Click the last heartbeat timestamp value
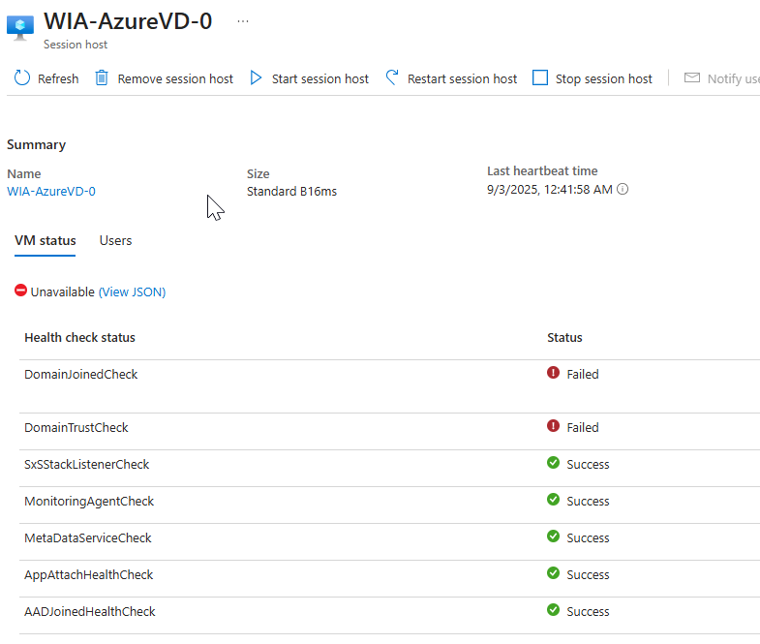 tap(550, 190)
